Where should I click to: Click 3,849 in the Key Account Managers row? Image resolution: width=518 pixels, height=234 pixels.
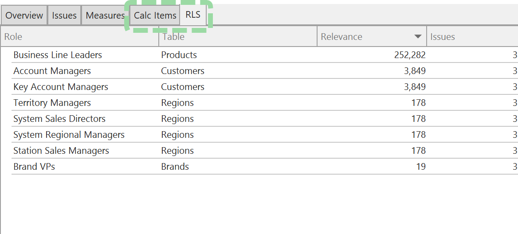[x=415, y=87]
